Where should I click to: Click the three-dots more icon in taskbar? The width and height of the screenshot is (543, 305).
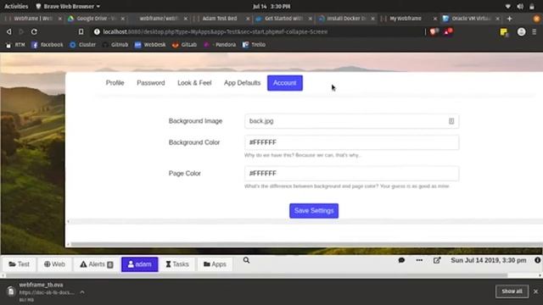[419, 260]
